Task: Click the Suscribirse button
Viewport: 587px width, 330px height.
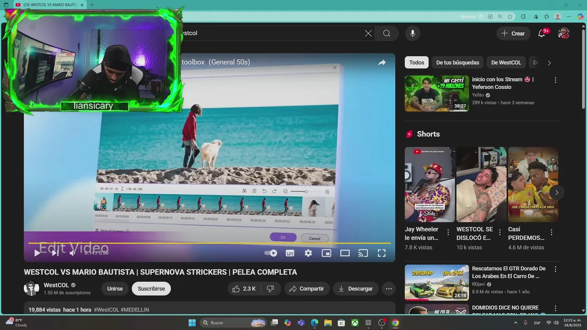Action: point(151,289)
